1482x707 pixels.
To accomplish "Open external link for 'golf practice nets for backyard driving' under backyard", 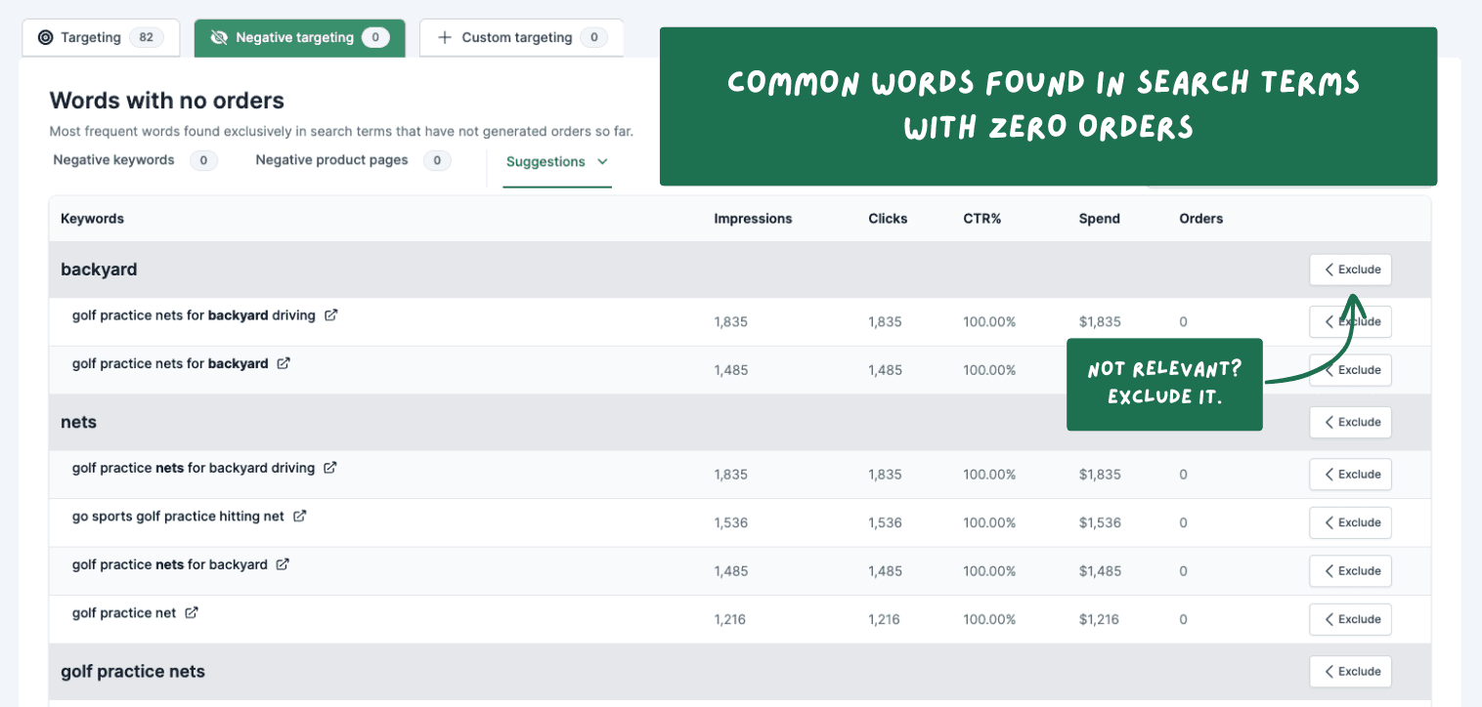I will pyautogui.click(x=331, y=315).
